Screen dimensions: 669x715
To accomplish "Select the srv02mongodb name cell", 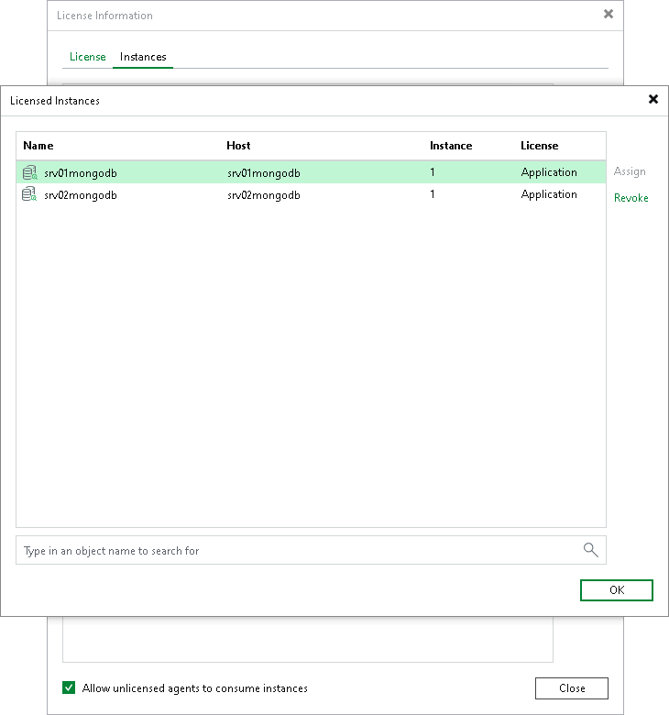I will pyautogui.click(x=81, y=195).
